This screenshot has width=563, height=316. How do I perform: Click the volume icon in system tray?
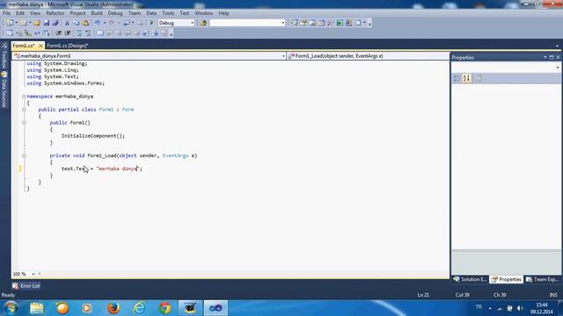520,308
